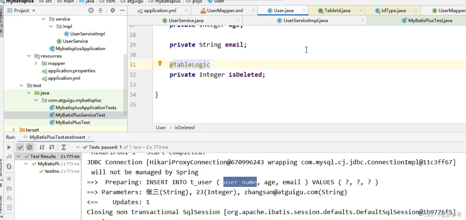The height and width of the screenshot is (220, 466).
Task: Close the UserMapper.xml tab
Action: point(253,10)
